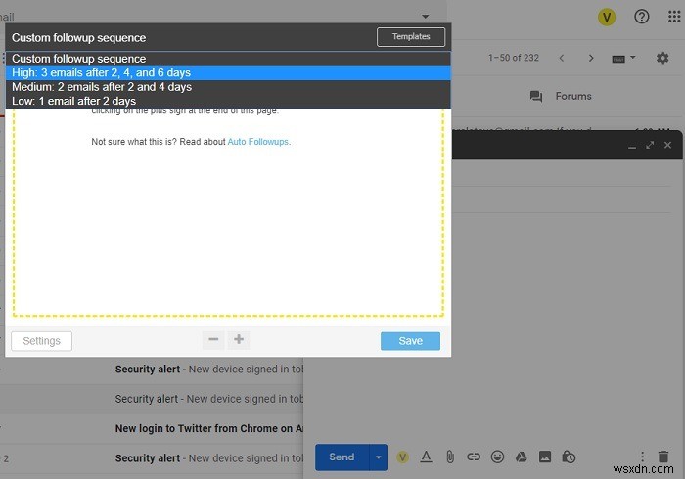This screenshot has width=685, height=479.
Task: Minimize the compose window
Action: [x=632, y=146]
